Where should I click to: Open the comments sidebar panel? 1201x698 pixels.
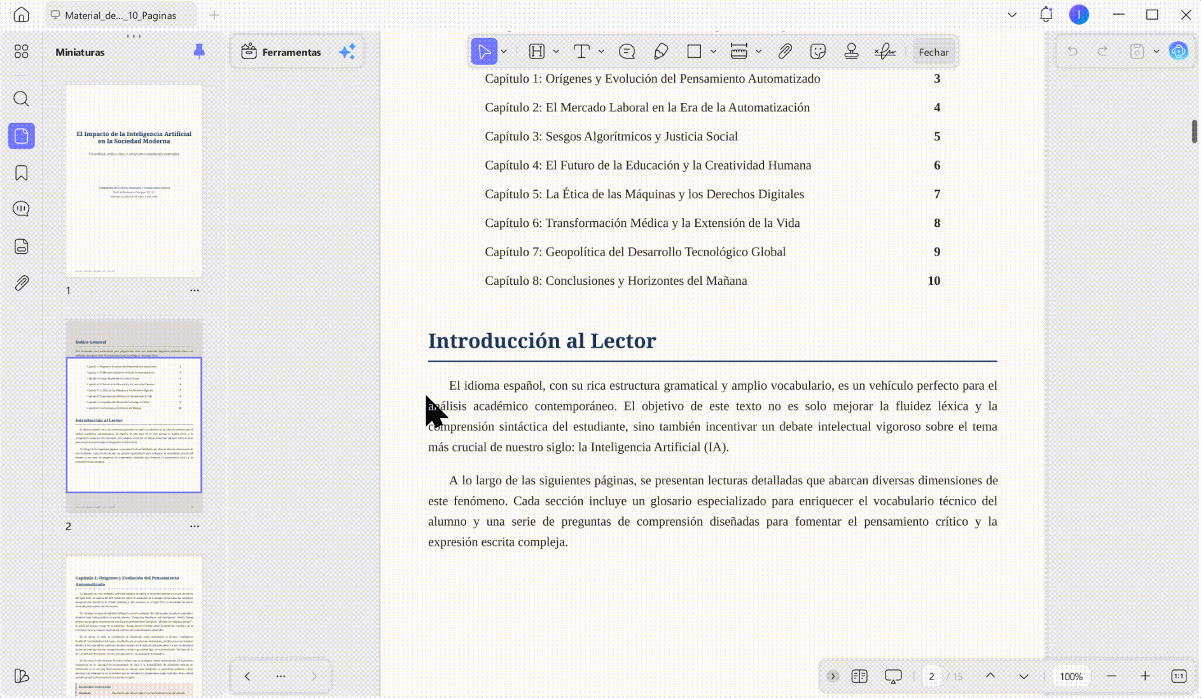pyautogui.click(x=21, y=209)
